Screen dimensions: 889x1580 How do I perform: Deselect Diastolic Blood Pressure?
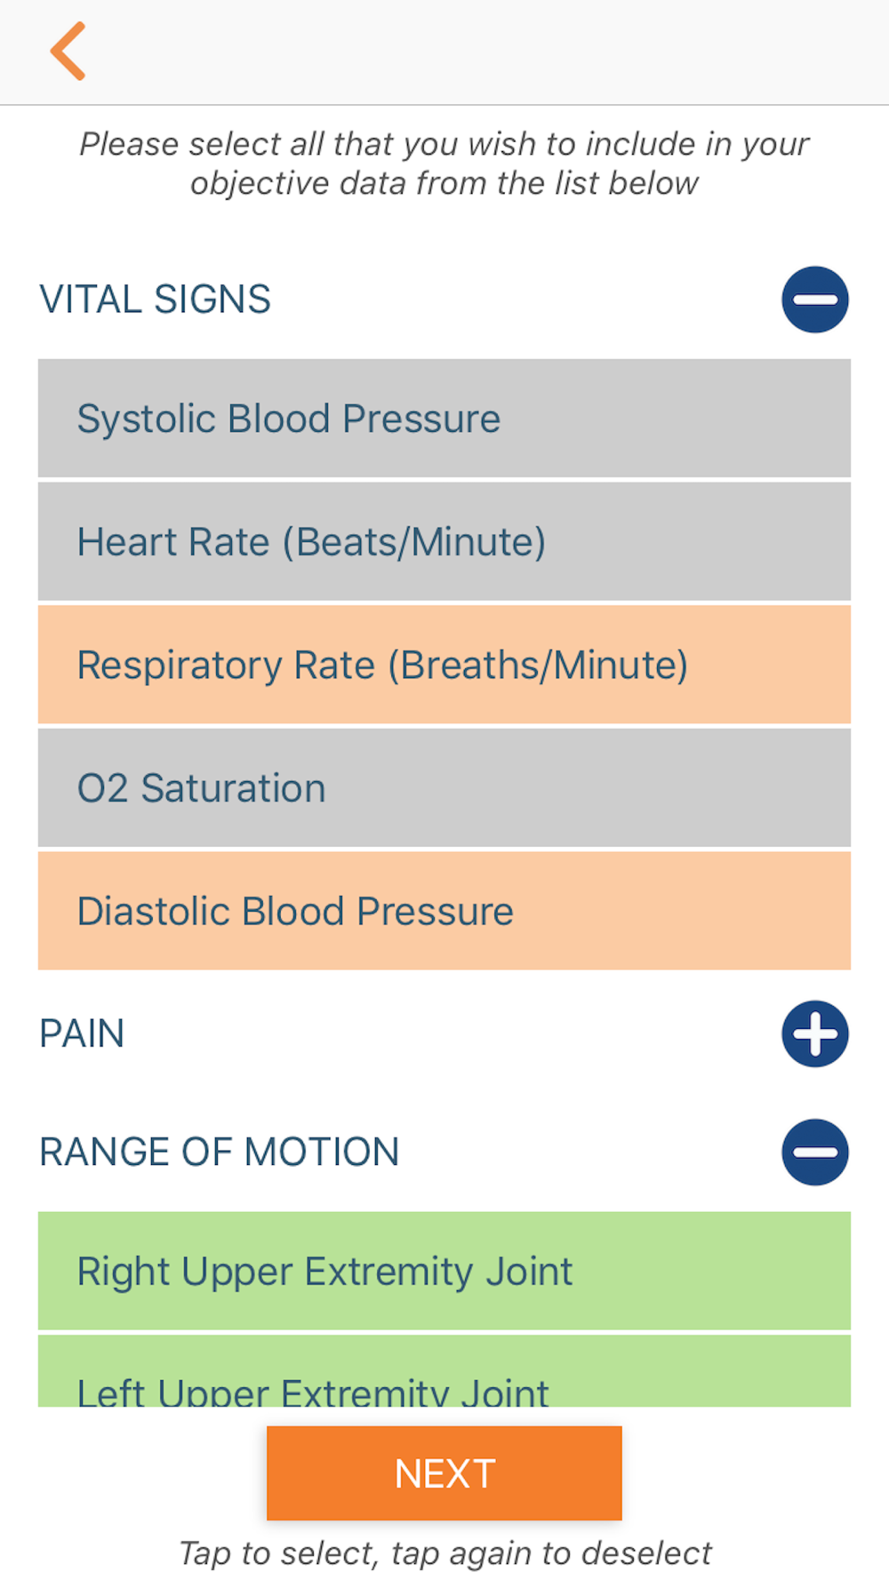[444, 911]
